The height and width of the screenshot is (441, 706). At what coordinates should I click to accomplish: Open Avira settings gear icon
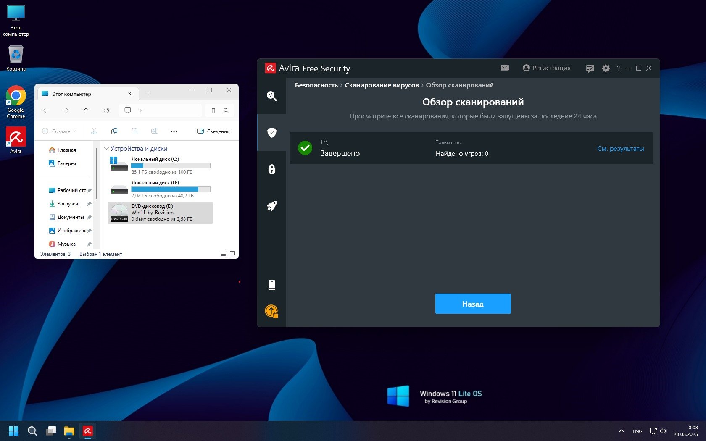coord(606,68)
